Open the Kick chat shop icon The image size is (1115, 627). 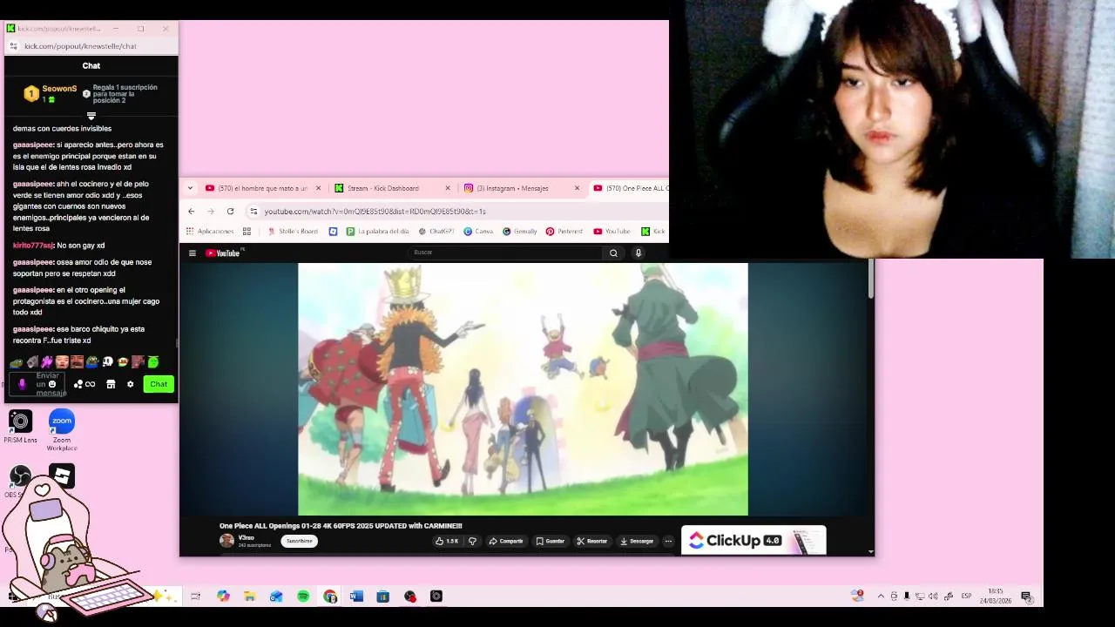click(x=111, y=384)
